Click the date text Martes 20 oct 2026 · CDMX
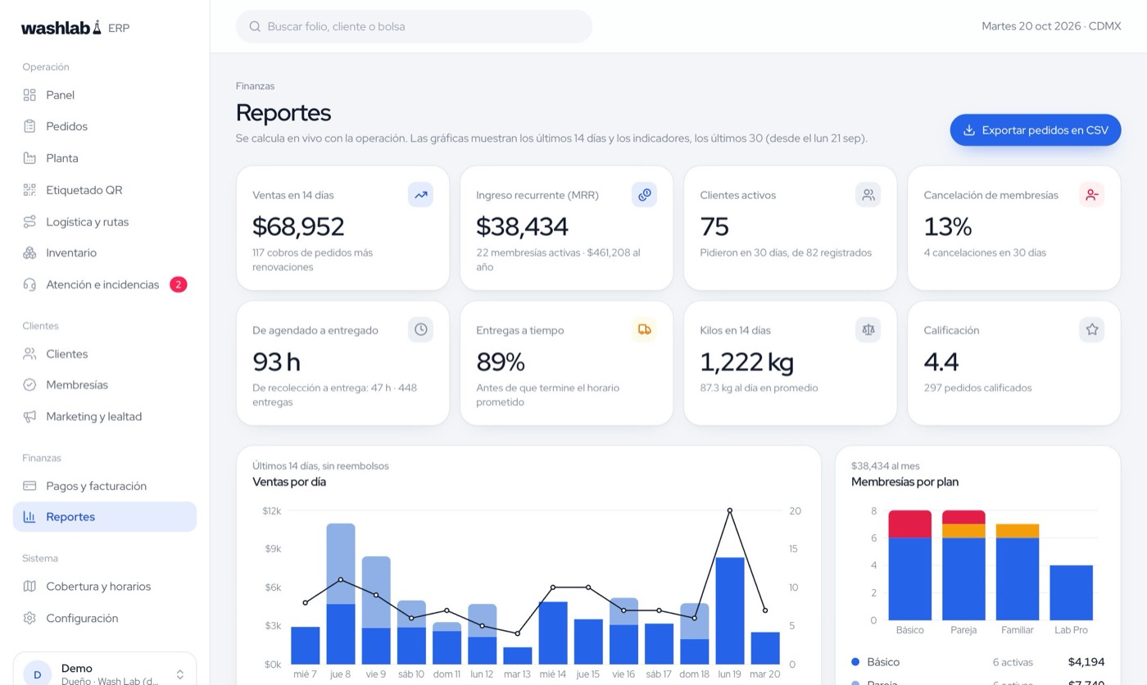The image size is (1147, 685). (1051, 26)
